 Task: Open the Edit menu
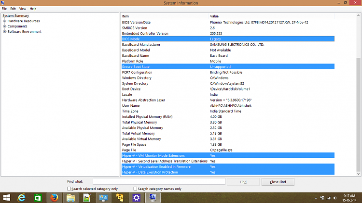pos(13,9)
